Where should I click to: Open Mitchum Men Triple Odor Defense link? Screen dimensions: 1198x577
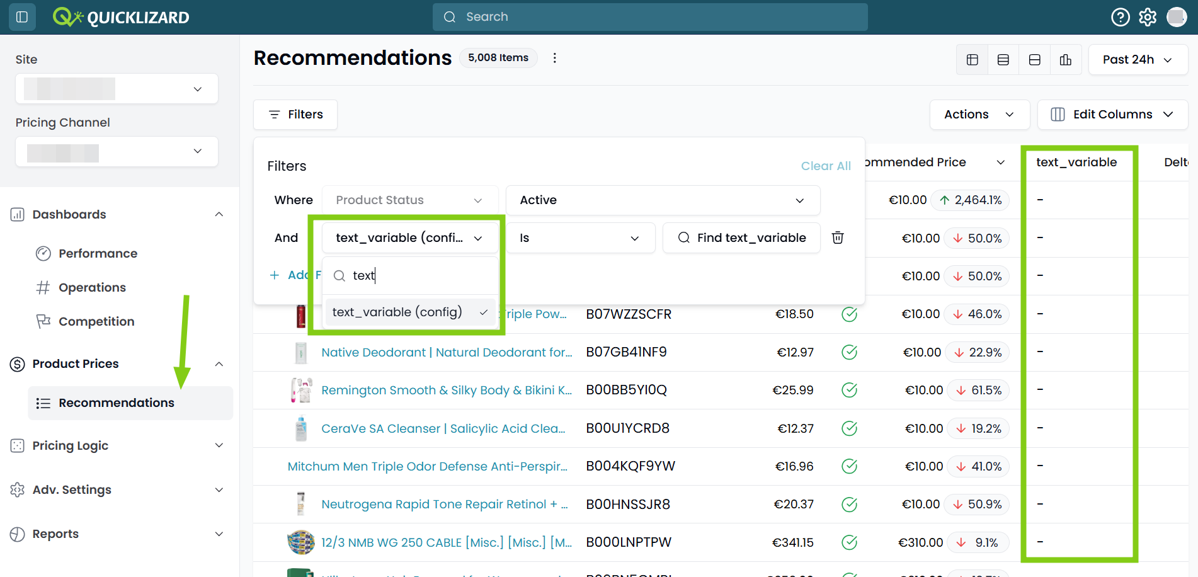428,467
